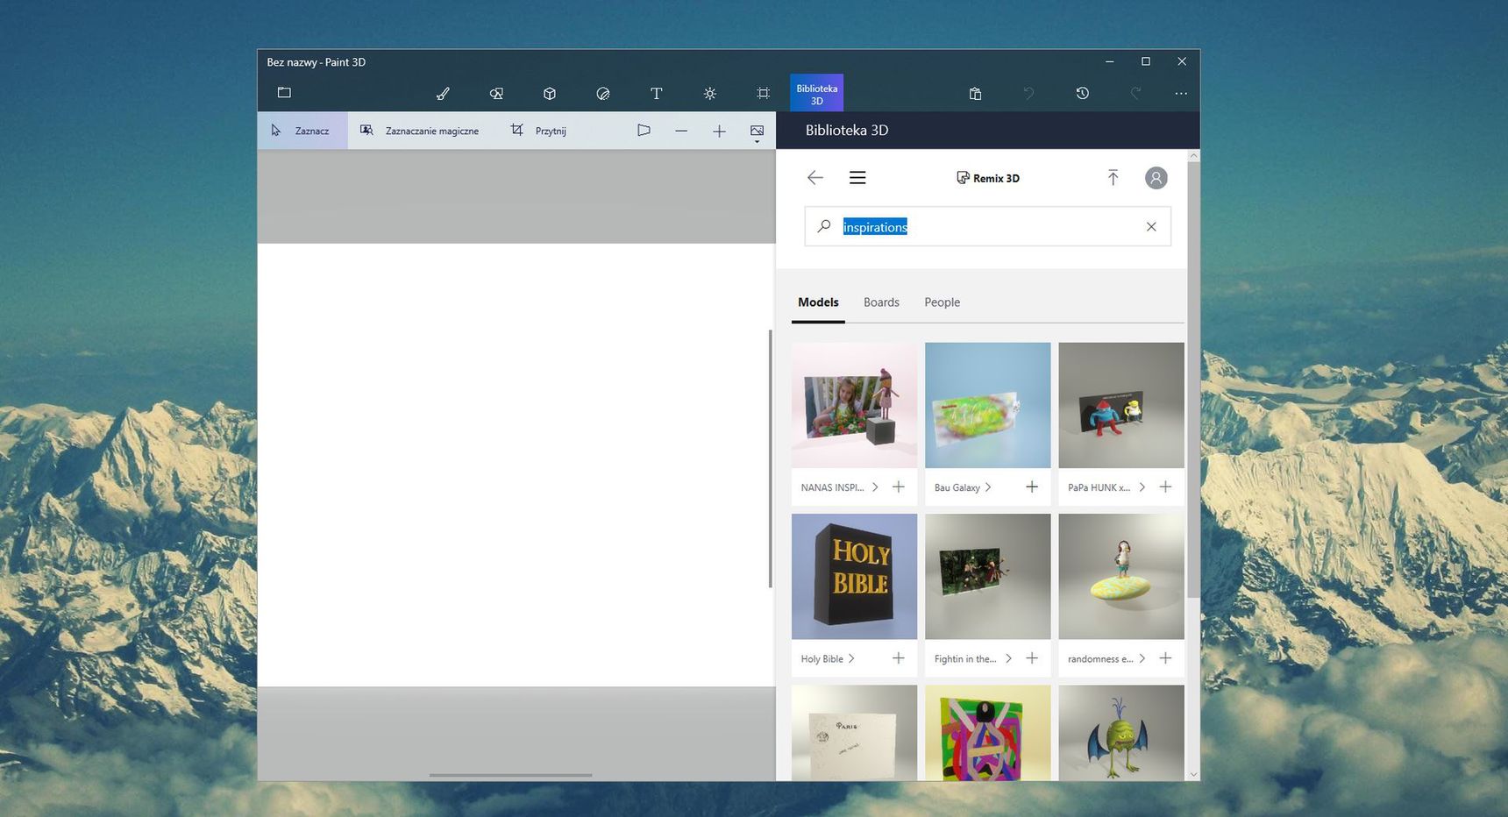
Task: Open the Remix 3D hamburger menu
Action: tap(857, 178)
